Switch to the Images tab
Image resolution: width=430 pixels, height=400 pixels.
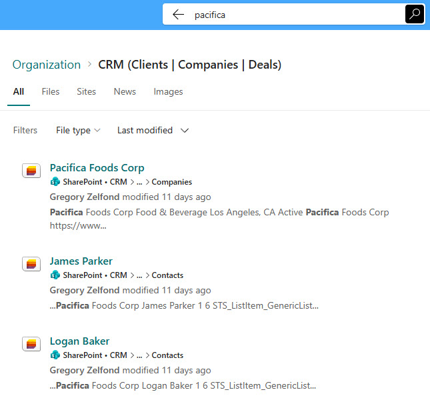coord(168,92)
